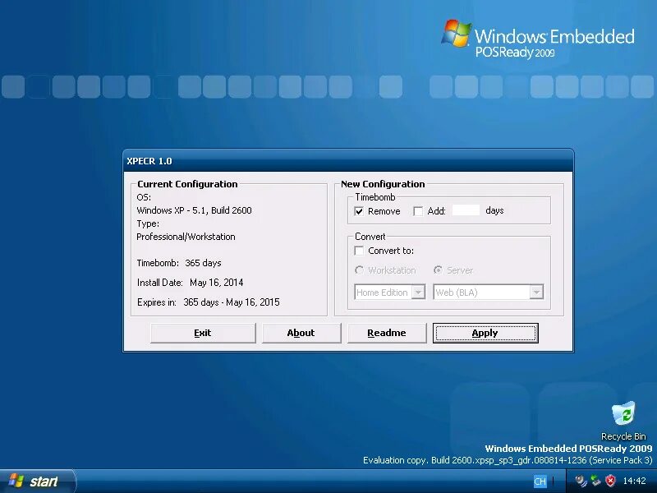Screen dimensions: 657x493
Task: Uncheck the Remove timebomb checkbox
Action: (359, 211)
